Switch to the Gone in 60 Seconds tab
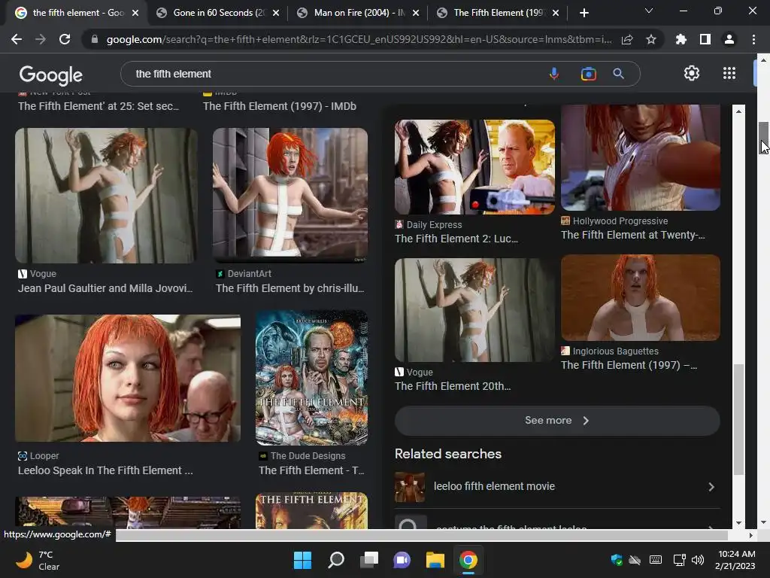The image size is (770, 578). click(x=217, y=13)
